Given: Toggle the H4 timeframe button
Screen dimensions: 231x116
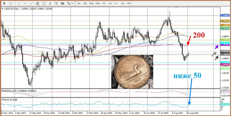Looking at the screenshot, I should click(110, 3).
